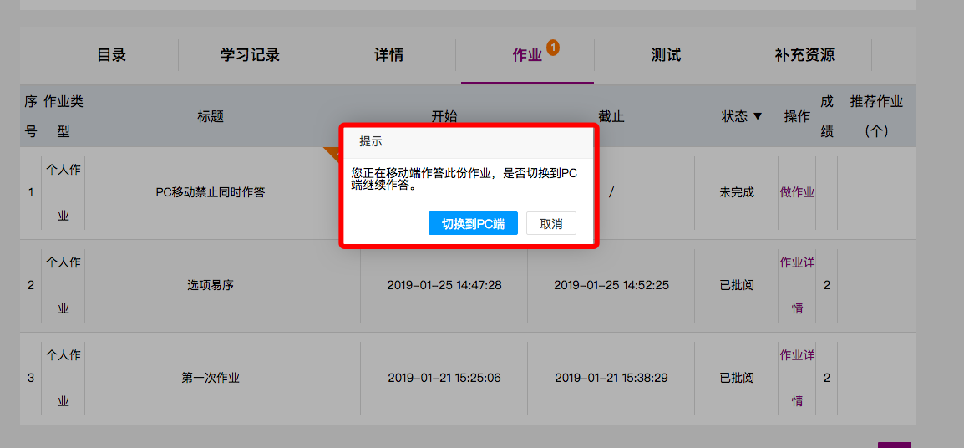The image size is (964, 448).
Task: Click the 提示 dialog title bar
Action: [x=469, y=141]
